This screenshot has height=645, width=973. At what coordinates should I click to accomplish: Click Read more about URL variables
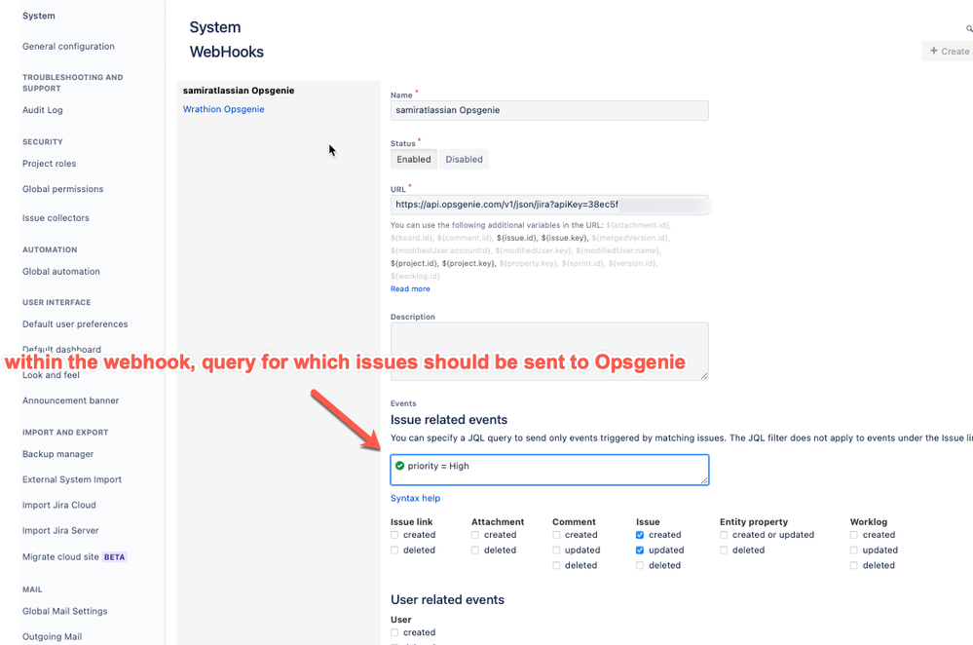[409, 289]
